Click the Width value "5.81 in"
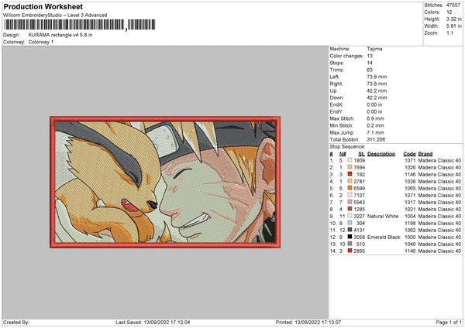 coord(453,26)
